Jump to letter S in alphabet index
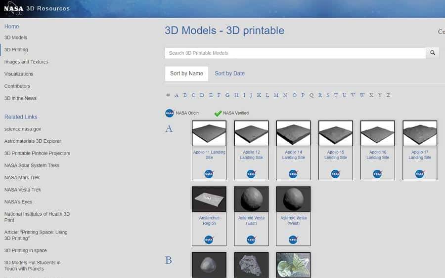This screenshot has height=278, width=445. (328, 95)
